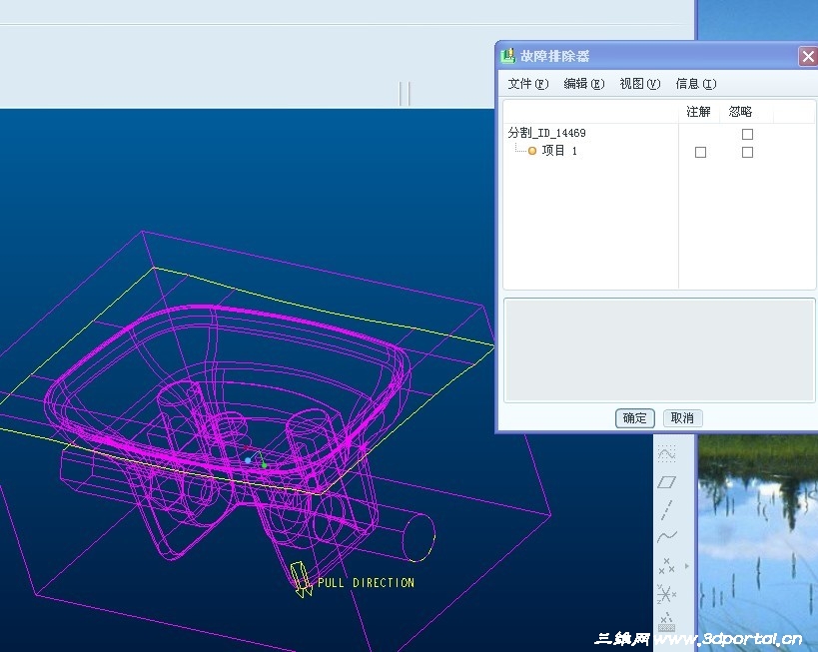818x652 pixels.
Task: Select the 项目 1 tree item
Action: (x=559, y=151)
